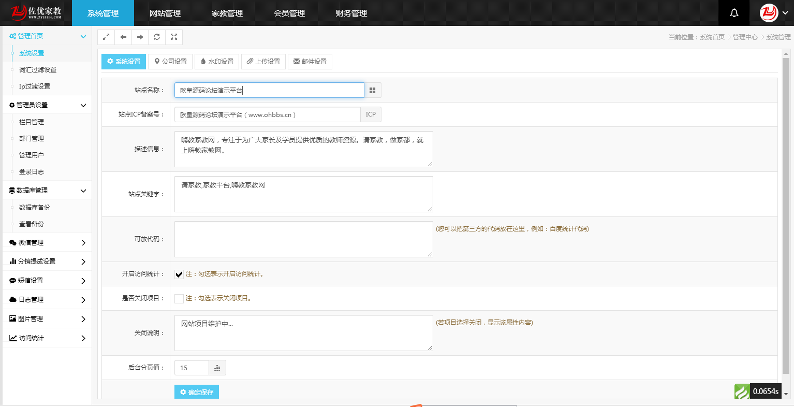Open the notification bell icon
The image size is (794, 407).
coord(733,12)
